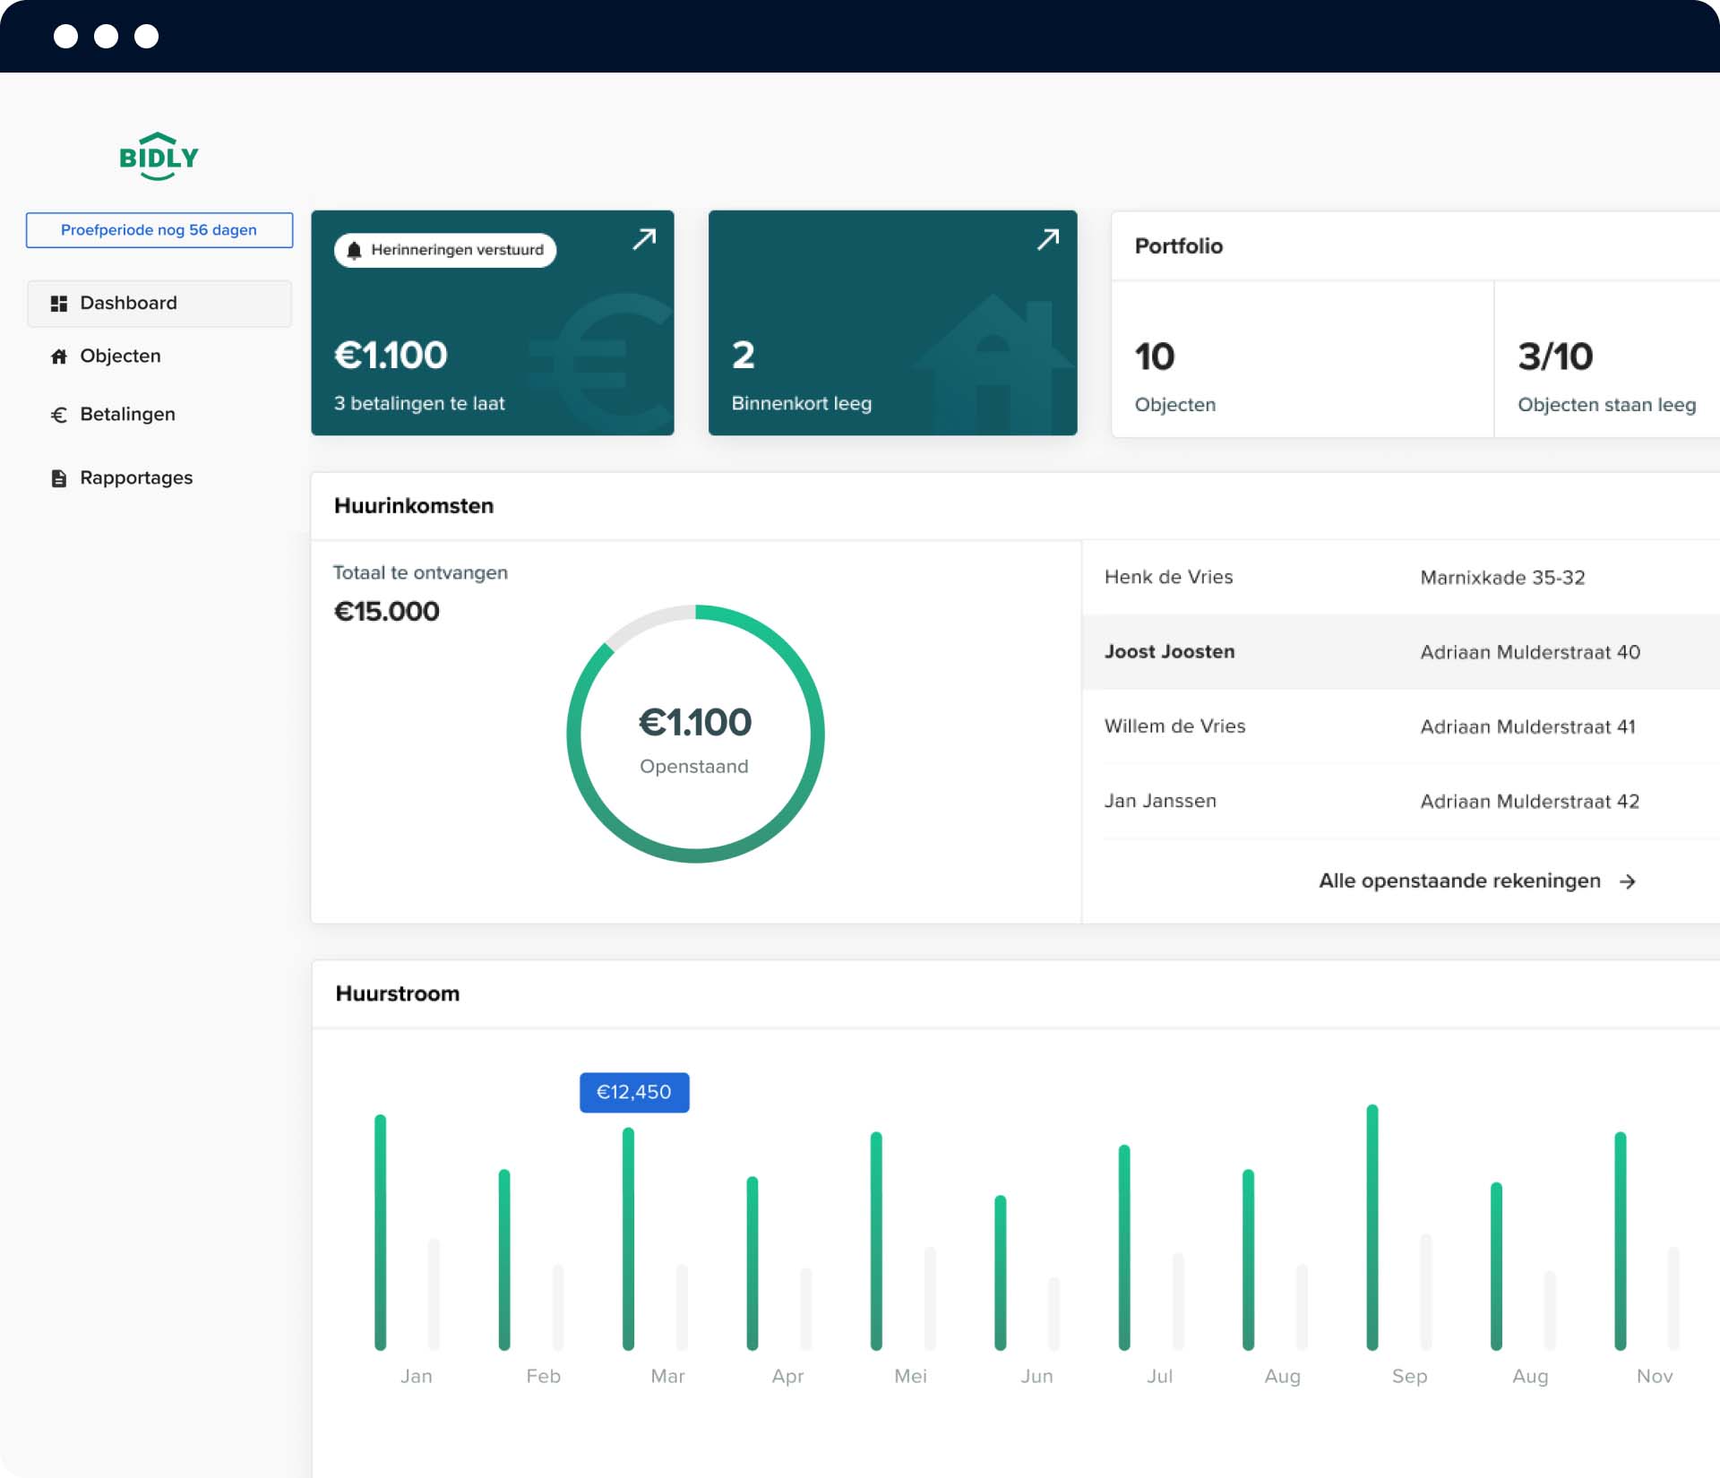Click the Bidly logo
The height and width of the screenshot is (1478, 1720).
tap(159, 157)
